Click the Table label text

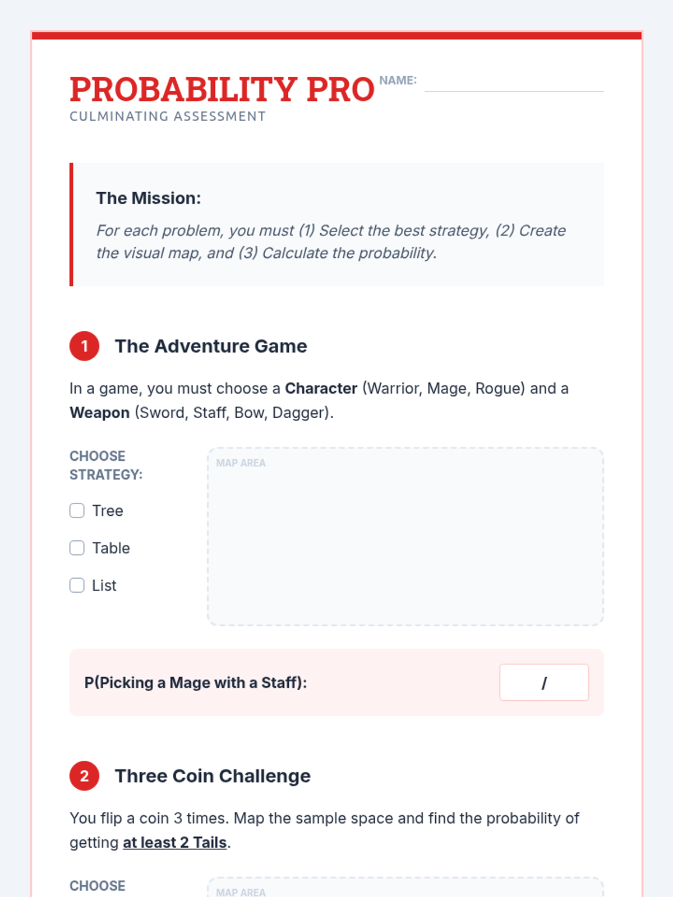pos(111,548)
